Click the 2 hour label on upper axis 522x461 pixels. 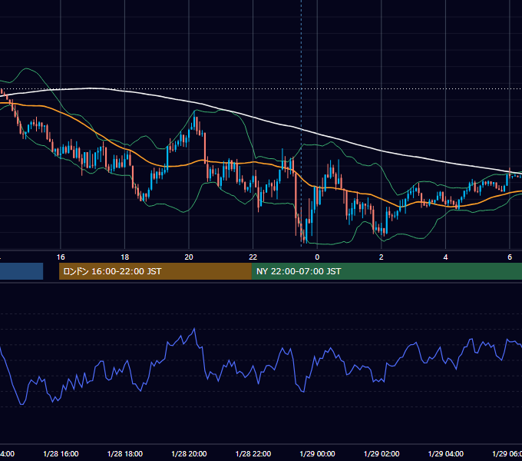click(x=382, y=257)
